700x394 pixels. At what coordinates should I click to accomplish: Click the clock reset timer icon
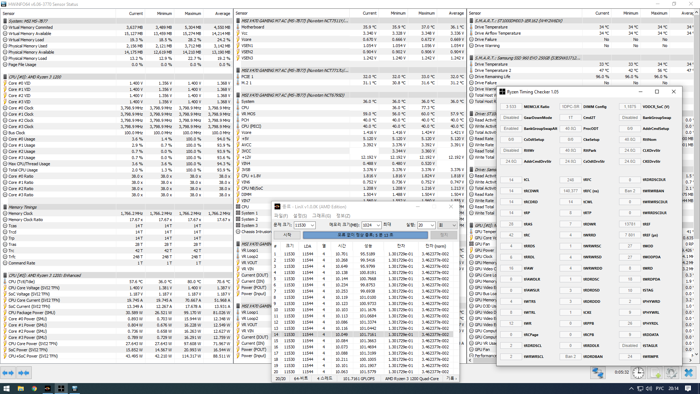(x=638, y=373)
